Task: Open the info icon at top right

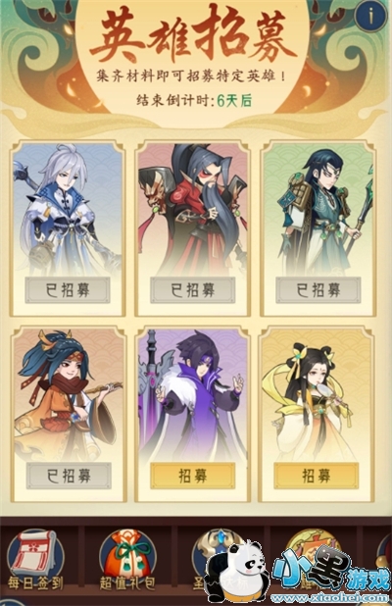Action: pos(370,17)
